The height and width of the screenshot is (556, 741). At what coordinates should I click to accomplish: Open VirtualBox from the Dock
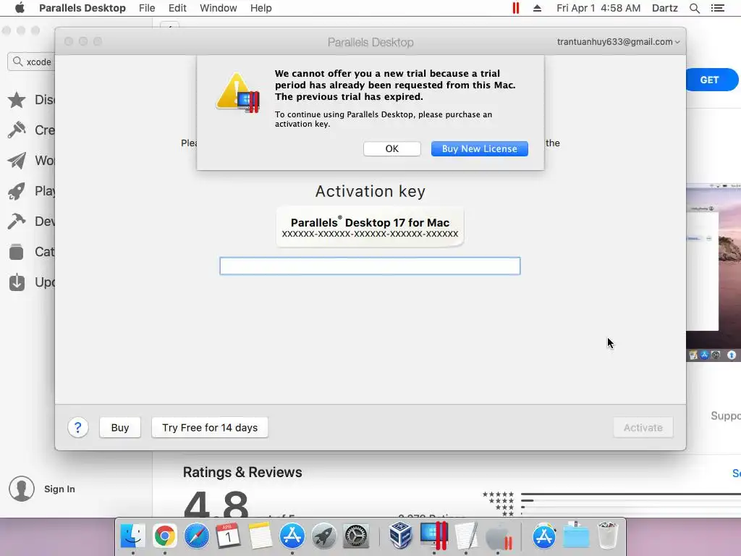coord(401,536)
